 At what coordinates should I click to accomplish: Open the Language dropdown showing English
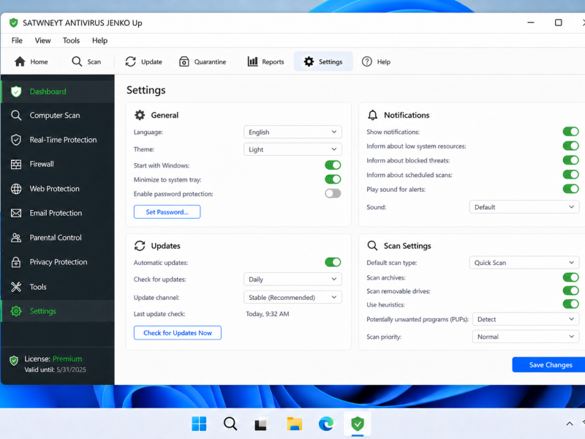click(292, 132)
